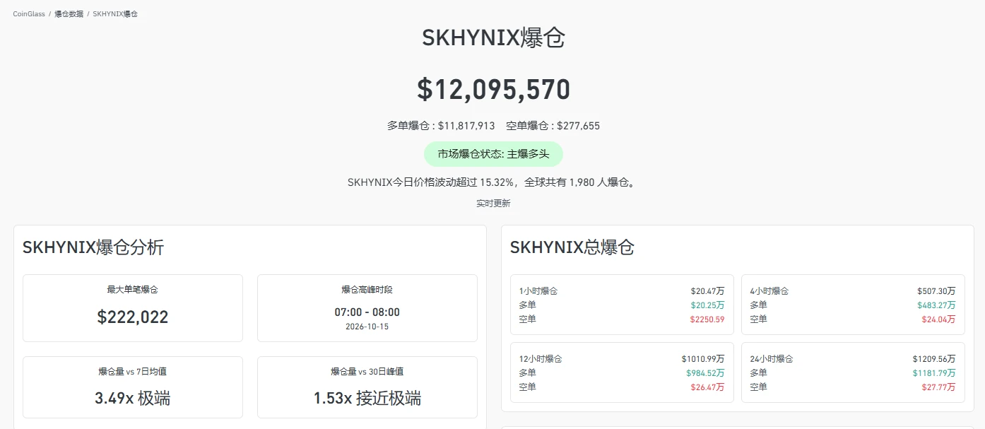Click the SKHYNIX总爆仓 section heading

572,247
